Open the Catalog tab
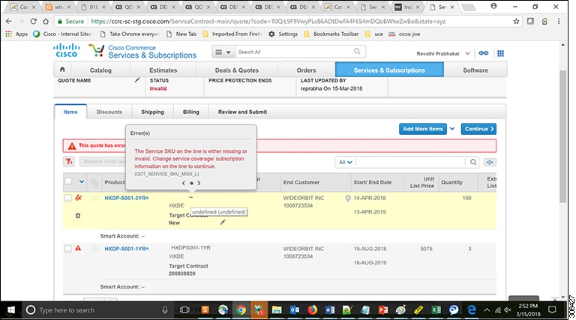 [x=100, y=70]
